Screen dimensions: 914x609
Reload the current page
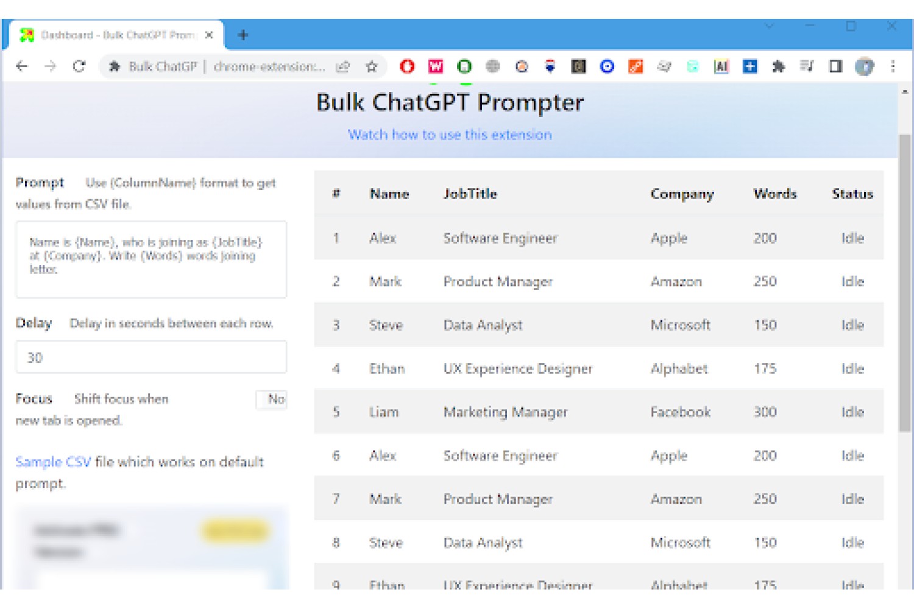79,66
